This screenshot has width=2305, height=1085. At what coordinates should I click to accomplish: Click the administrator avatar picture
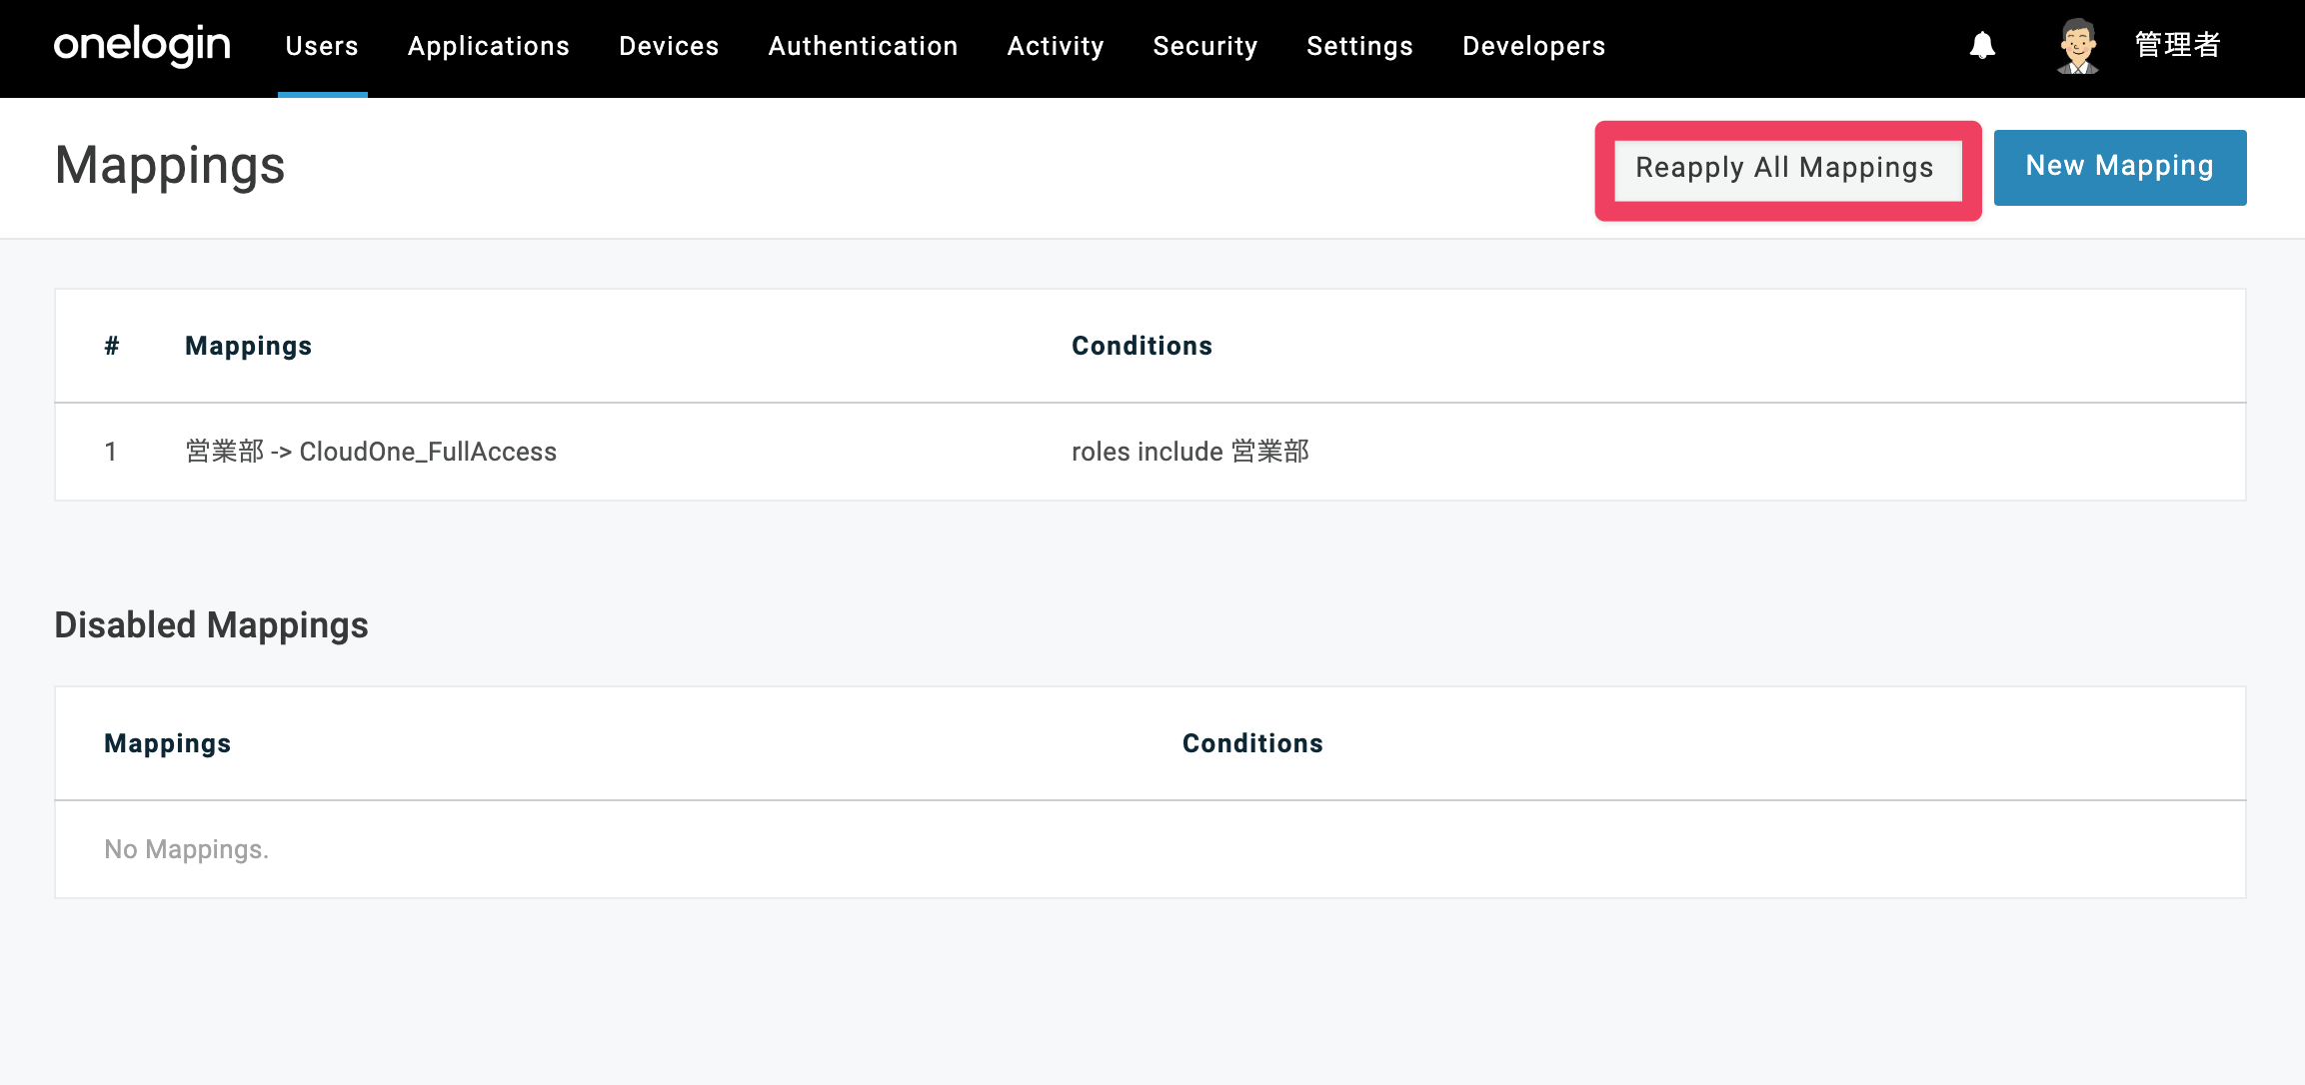(x=2078, y=46)
